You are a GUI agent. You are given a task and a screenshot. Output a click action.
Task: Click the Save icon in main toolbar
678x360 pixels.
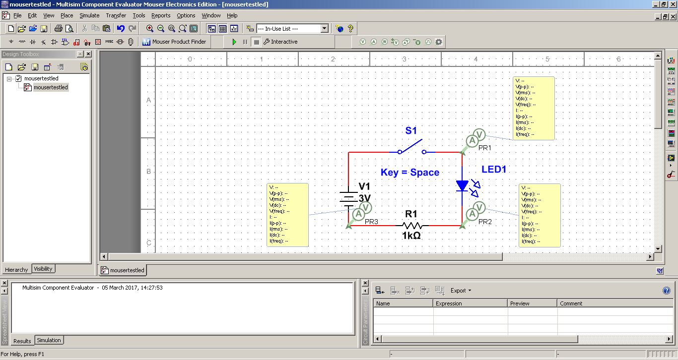(x=44, y=29)
